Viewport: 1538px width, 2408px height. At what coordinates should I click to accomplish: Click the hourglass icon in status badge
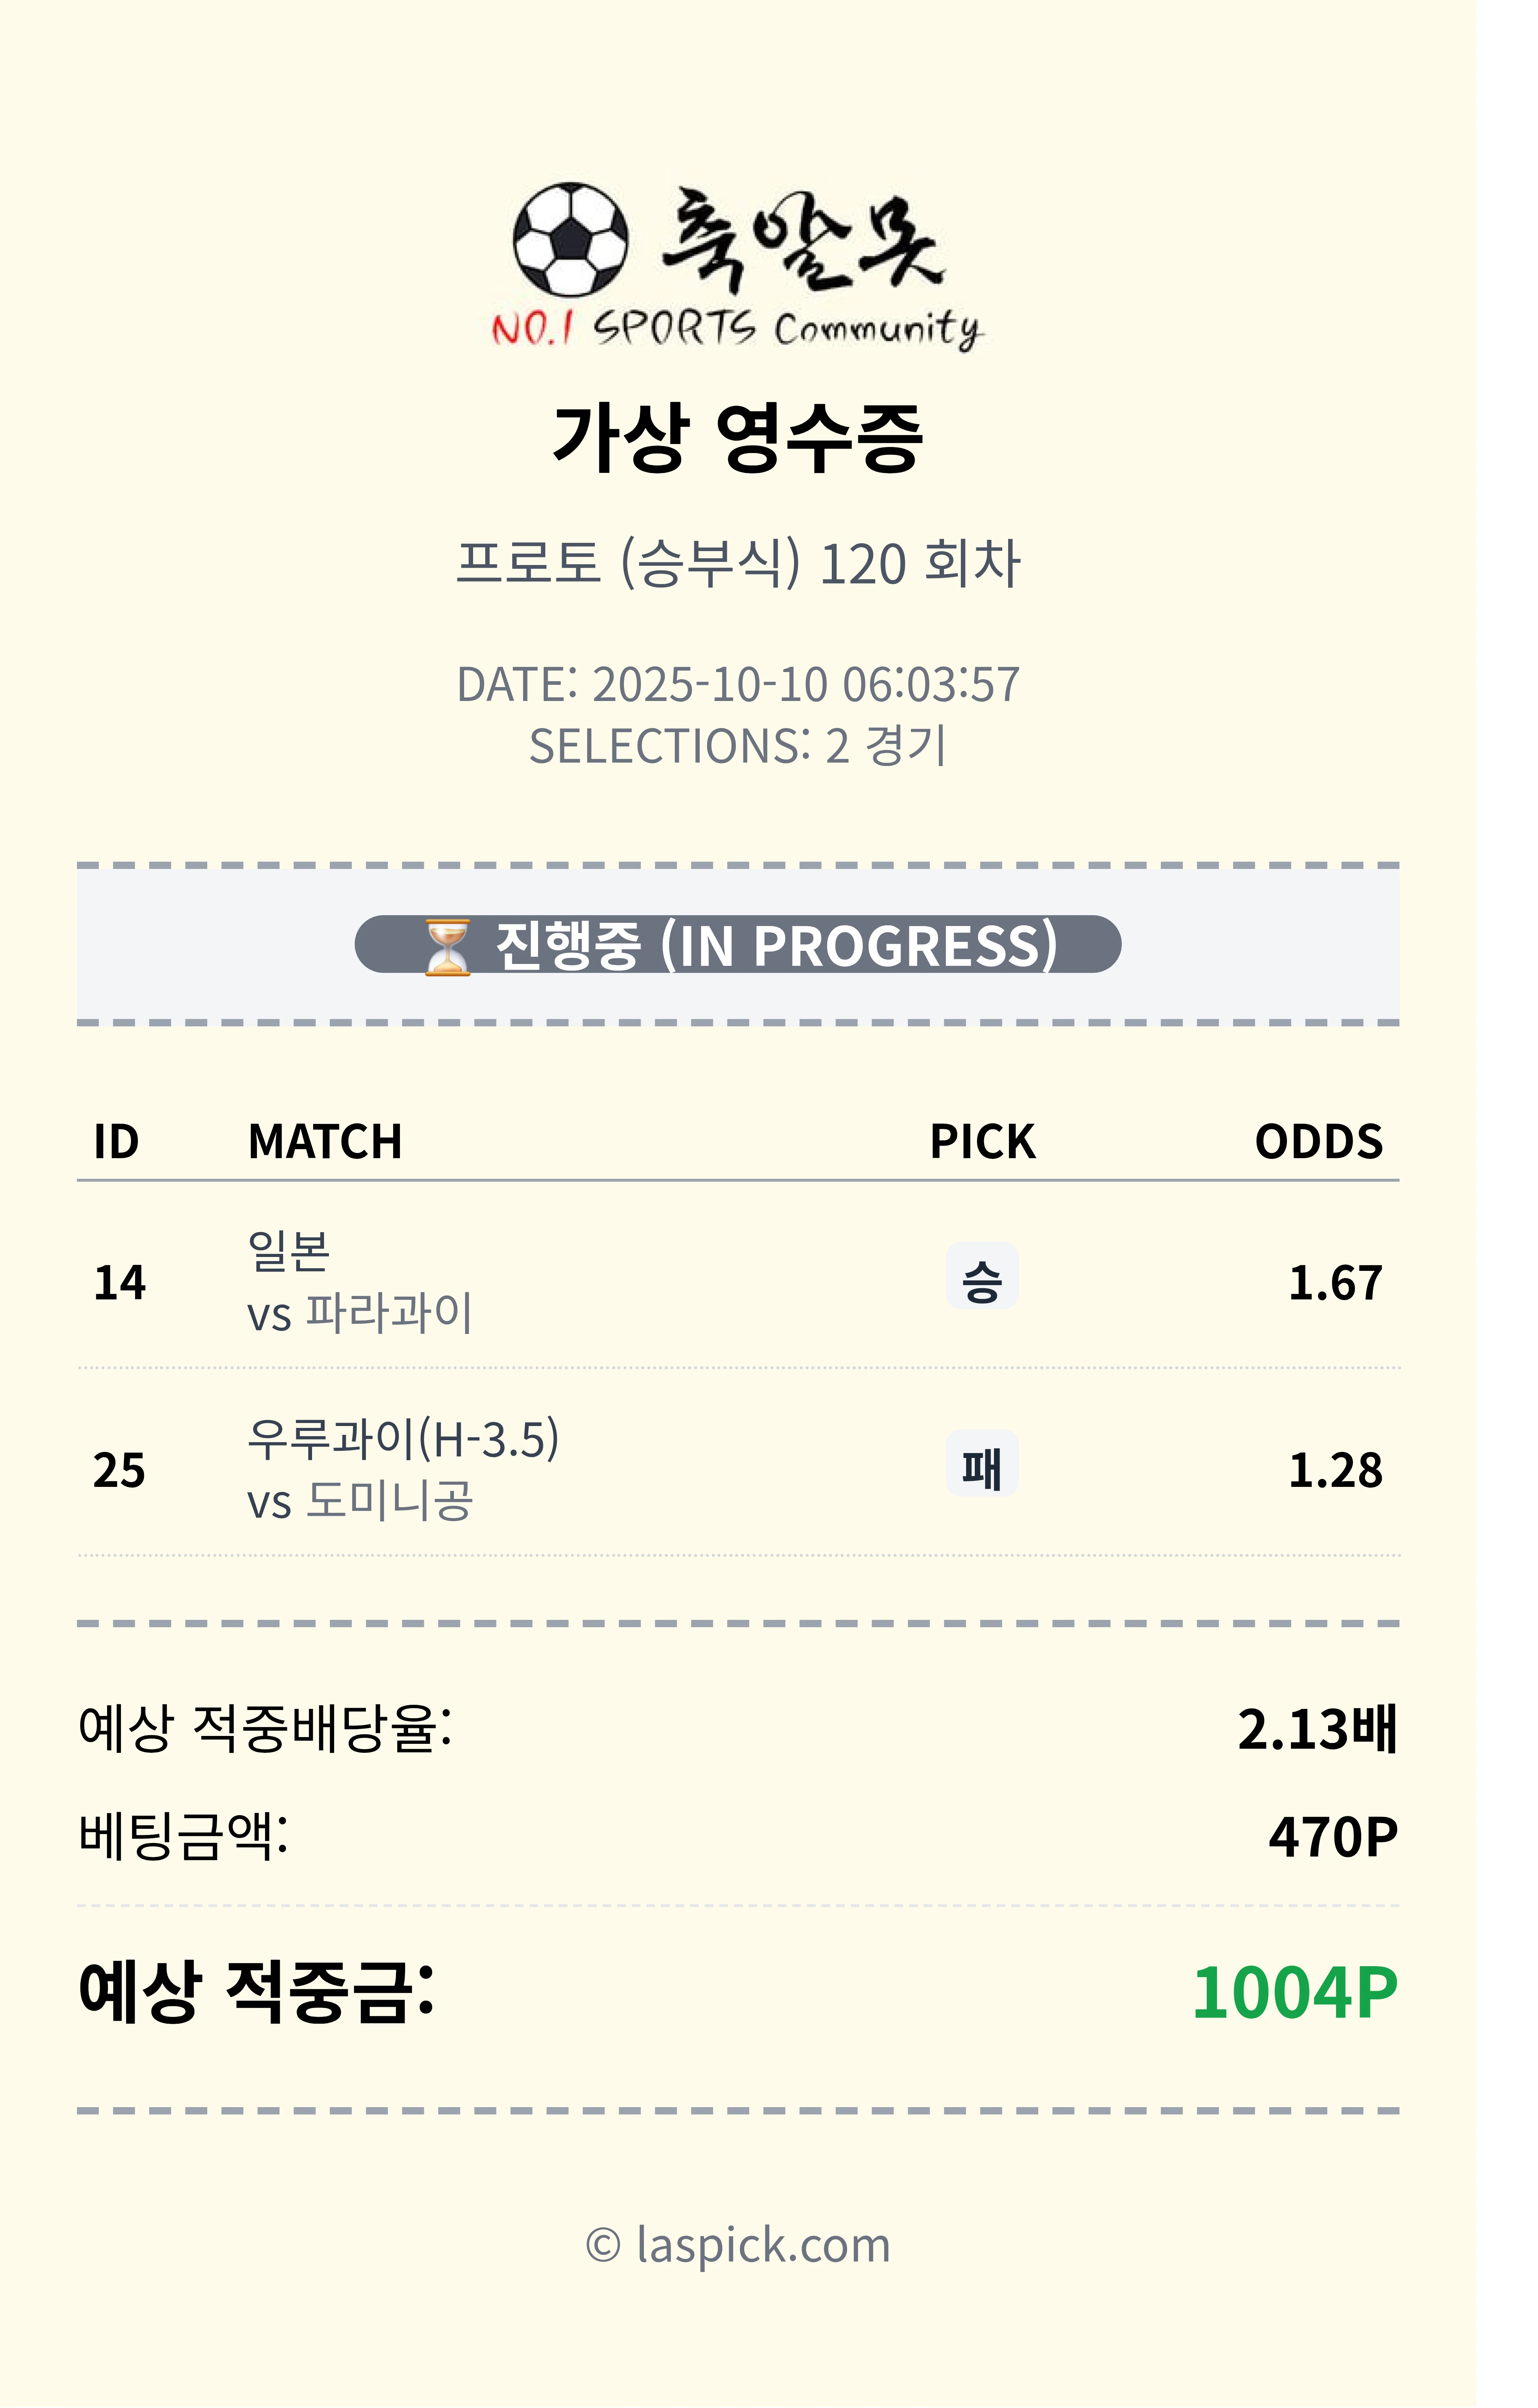click(447, 946)
